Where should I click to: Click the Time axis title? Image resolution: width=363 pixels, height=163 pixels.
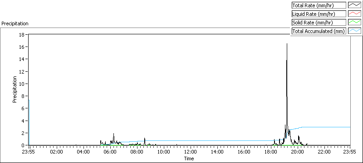(189, 158)
